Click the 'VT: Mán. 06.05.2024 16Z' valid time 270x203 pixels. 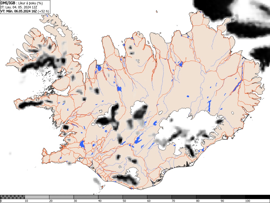[19, 11]
